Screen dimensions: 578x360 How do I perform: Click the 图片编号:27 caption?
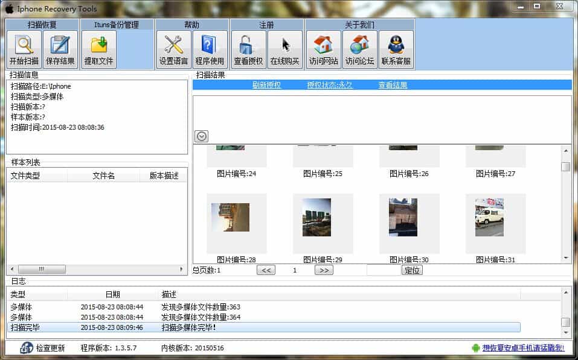[495, 174]
